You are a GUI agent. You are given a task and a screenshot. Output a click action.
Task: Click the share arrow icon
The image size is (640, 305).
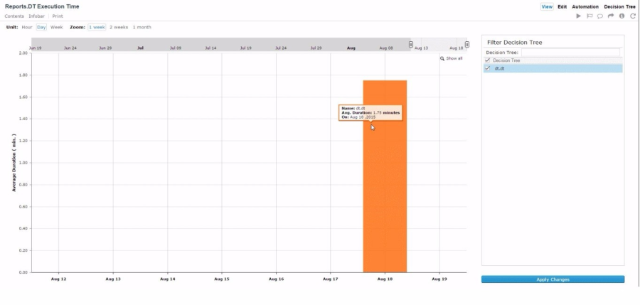tap(611, 16)
